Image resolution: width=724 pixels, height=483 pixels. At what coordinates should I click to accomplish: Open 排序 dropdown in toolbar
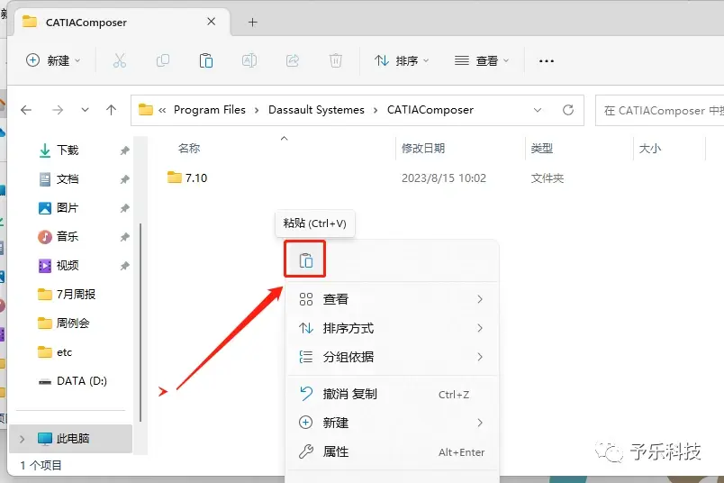[x=402, y=60]
